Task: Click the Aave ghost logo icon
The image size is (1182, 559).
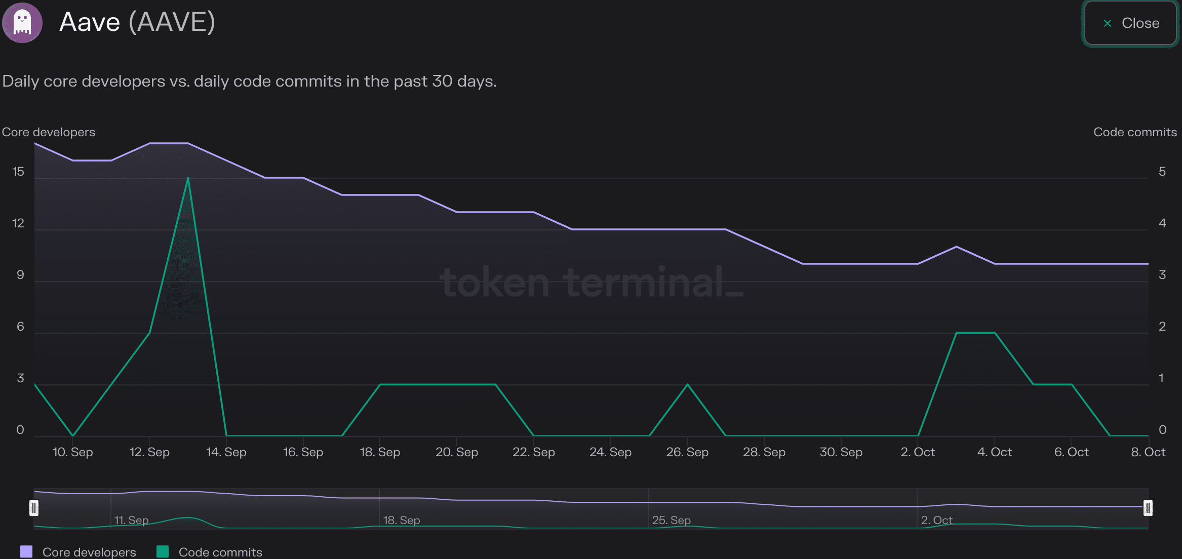Action: tap(22, 23)
